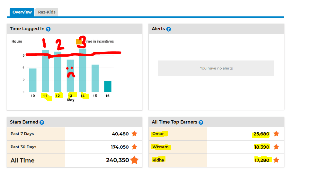Click the star icon next to Wissam's score

coord(276,147)
